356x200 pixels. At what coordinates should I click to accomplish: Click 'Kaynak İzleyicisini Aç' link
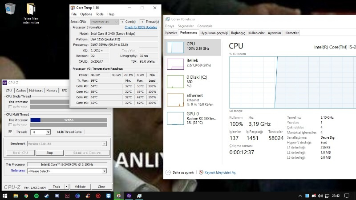tap(220, 172)
